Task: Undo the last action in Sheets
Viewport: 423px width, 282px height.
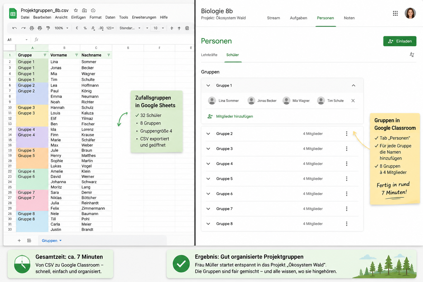Action: pos(15,28)
